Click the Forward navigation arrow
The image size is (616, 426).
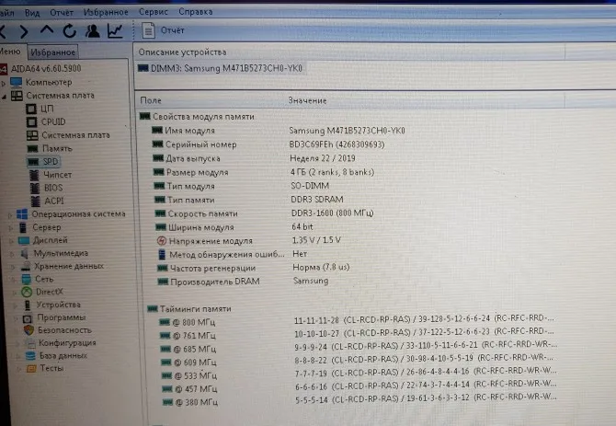tap(24, 31)
